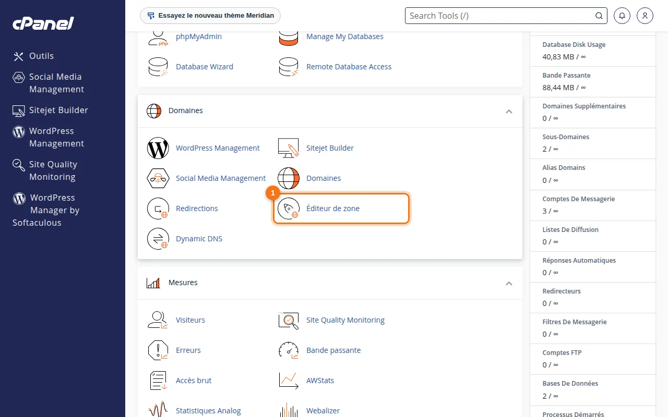668x417 pixels.
Task: Open Social Media Management icon in Domaines panel
Action: coord(158,178)
